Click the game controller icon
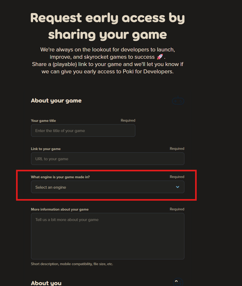242x286 pixels. coord(178,101)
